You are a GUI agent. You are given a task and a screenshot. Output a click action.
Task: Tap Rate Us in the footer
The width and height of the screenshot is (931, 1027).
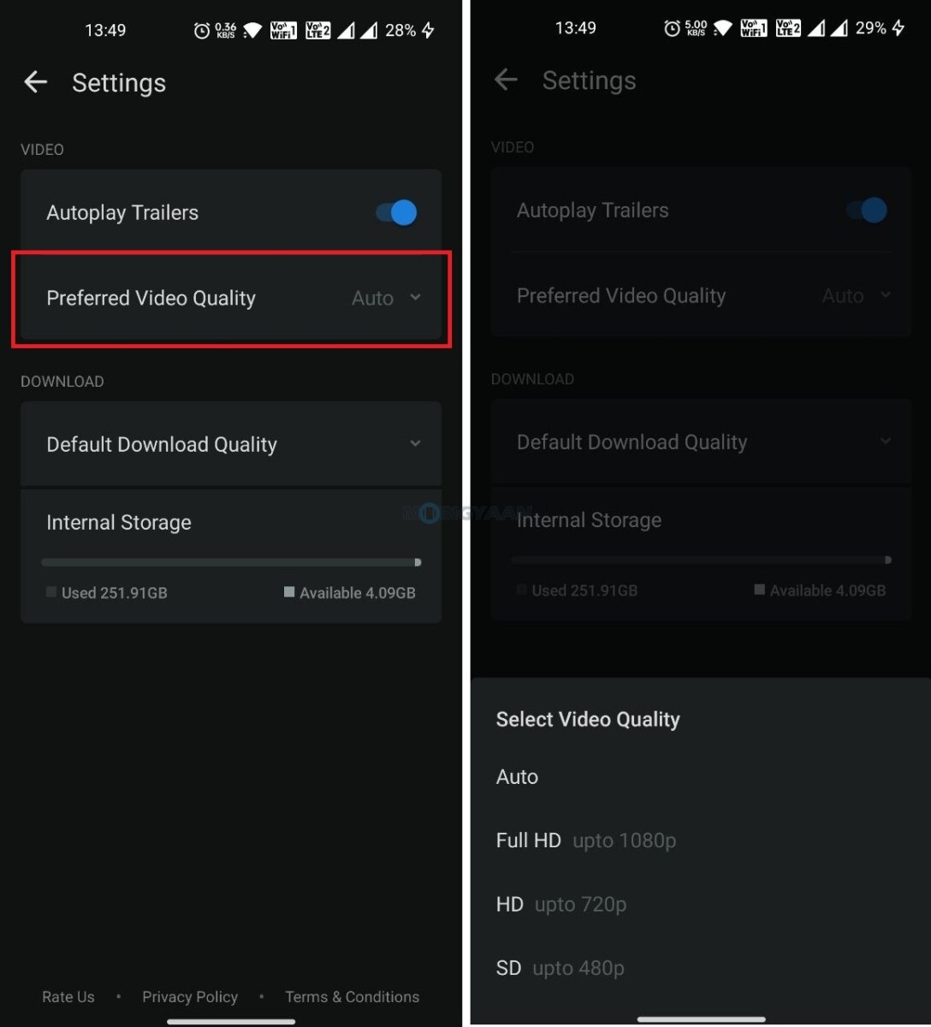pyautogui.click(x=68, y=996)
